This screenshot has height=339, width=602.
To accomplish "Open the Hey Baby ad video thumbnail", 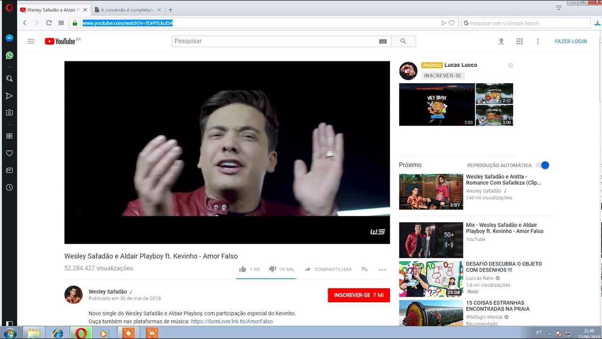I will 437,105.
